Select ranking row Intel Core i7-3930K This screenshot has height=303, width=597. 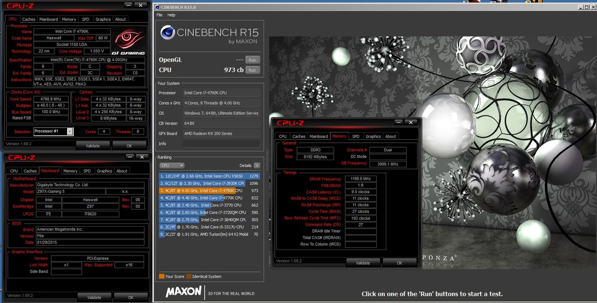point(209,183)
